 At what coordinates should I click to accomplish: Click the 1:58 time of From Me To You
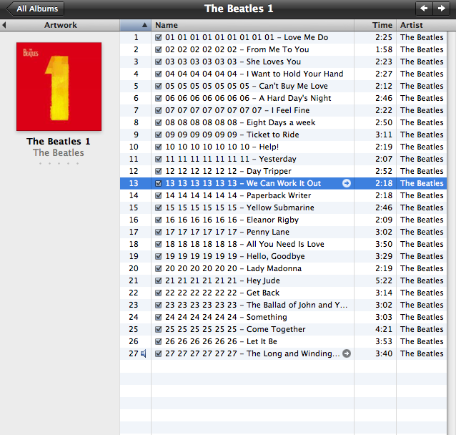[x=384, y=49]
